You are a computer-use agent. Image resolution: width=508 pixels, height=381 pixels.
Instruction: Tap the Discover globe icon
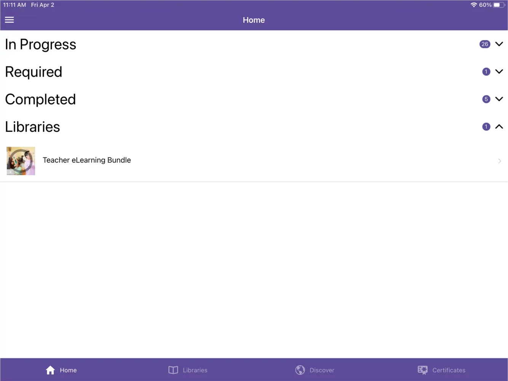point(300,370)
